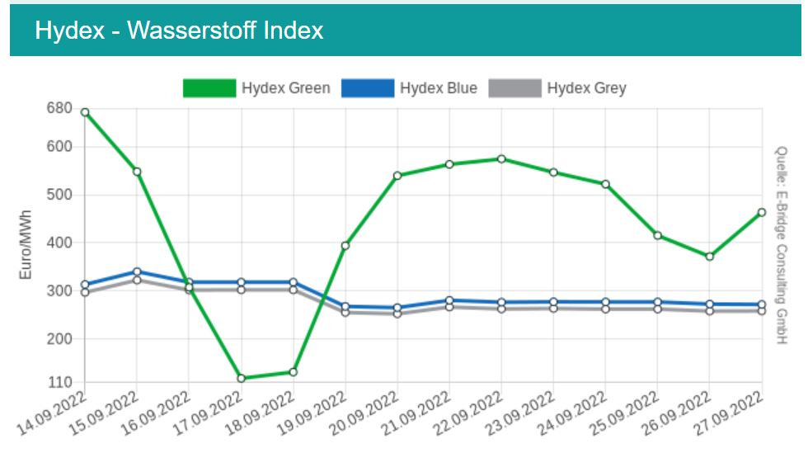This screenshot has width=808, height=462.
Task: Select Hydex Green data point on 25.09.2022
Action: pyautogui.click(x=658, y=236)
